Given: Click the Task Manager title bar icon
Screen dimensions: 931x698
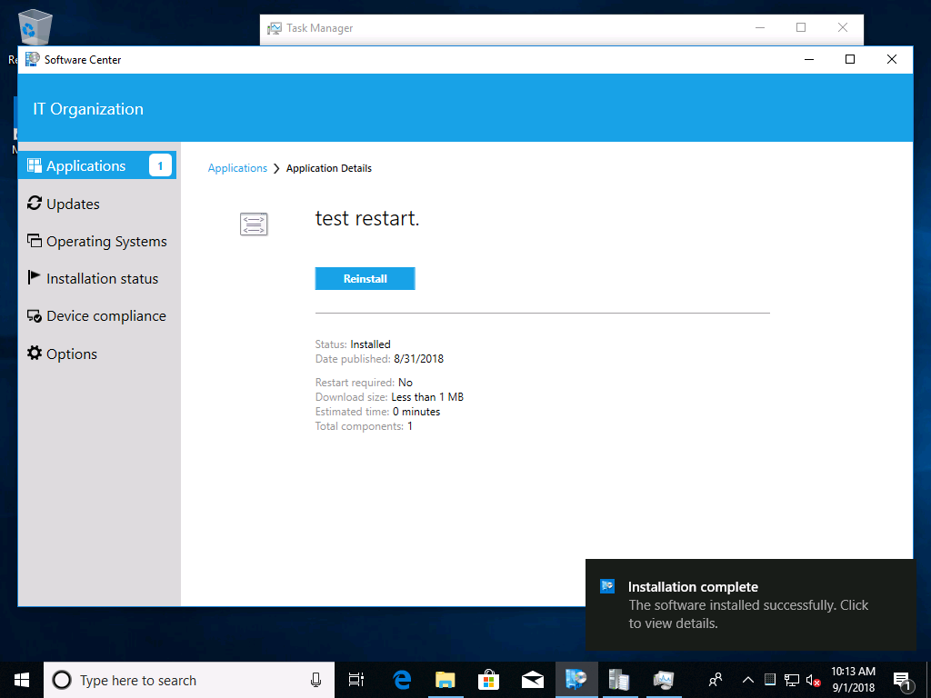Looking at the screenshot, I should [275, 28].
